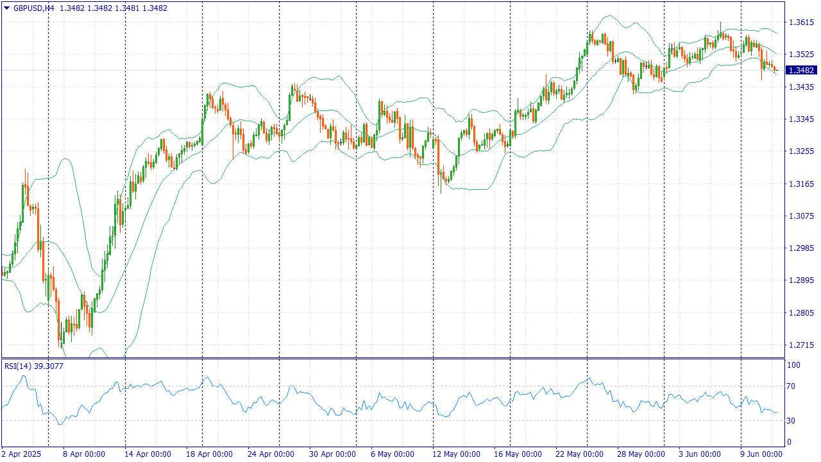Click the 1.2985 price axis label
The image size is (821, 462).
click(801, 248)
